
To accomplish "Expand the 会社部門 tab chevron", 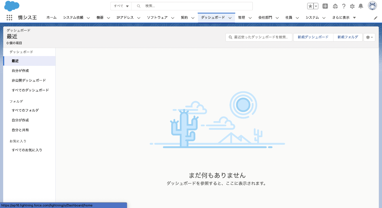I will 277,18.
